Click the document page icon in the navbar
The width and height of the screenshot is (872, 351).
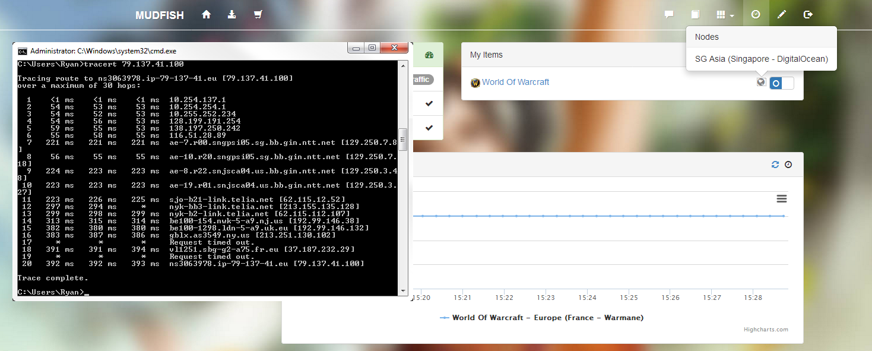(x=695, y=15)
